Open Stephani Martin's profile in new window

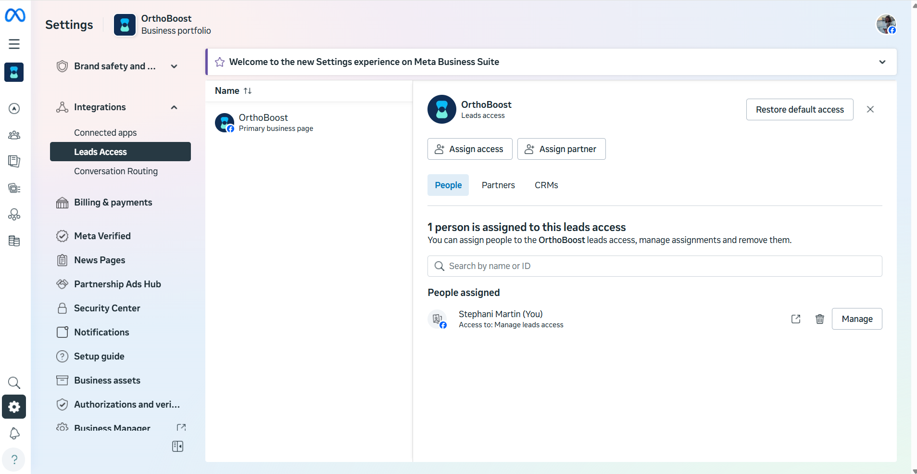796,319
